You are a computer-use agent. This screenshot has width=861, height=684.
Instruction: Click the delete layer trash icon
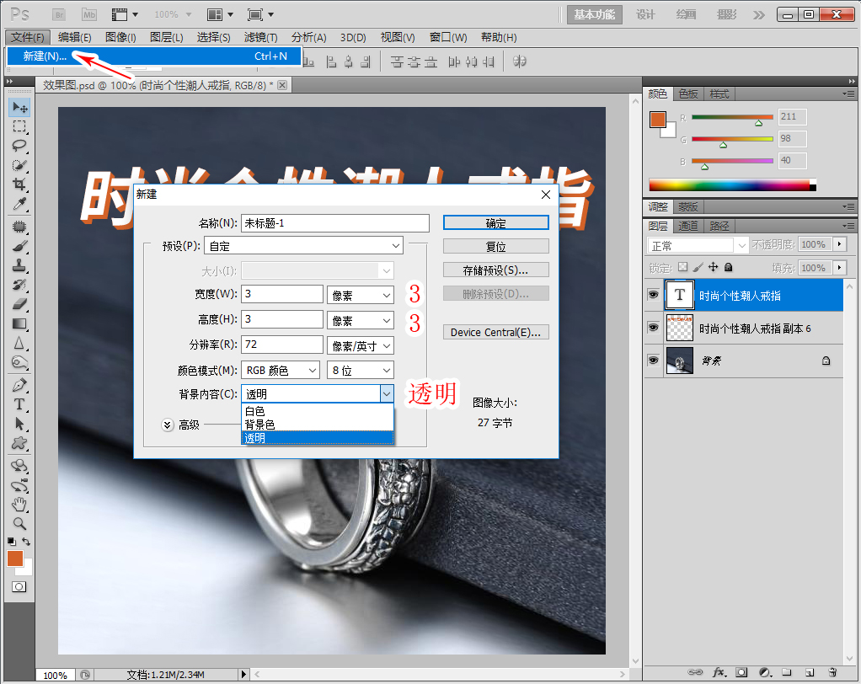tap(832, 673)
